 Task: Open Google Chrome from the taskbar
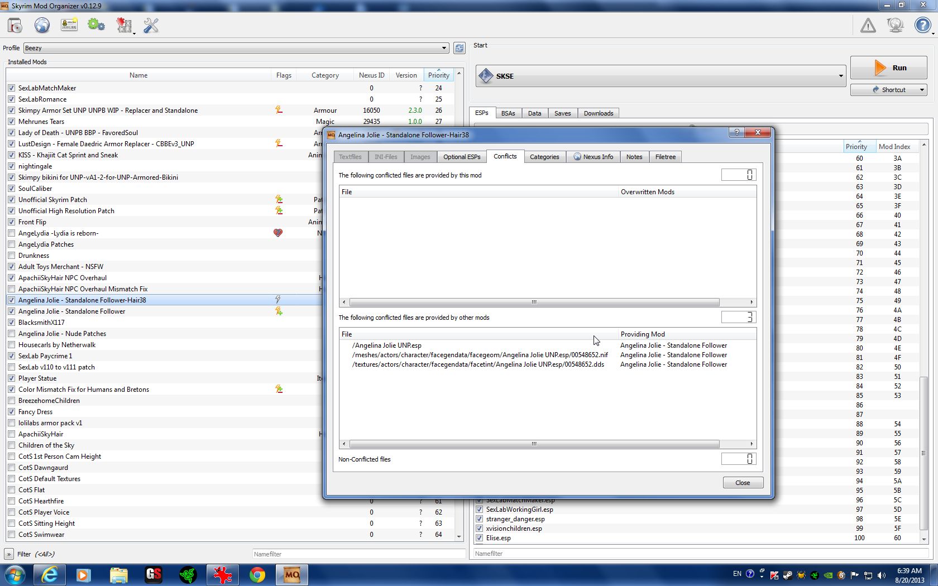coord(257,575)
